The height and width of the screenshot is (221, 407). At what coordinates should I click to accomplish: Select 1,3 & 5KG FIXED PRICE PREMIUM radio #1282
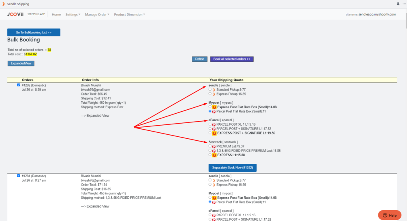(210, 150)
